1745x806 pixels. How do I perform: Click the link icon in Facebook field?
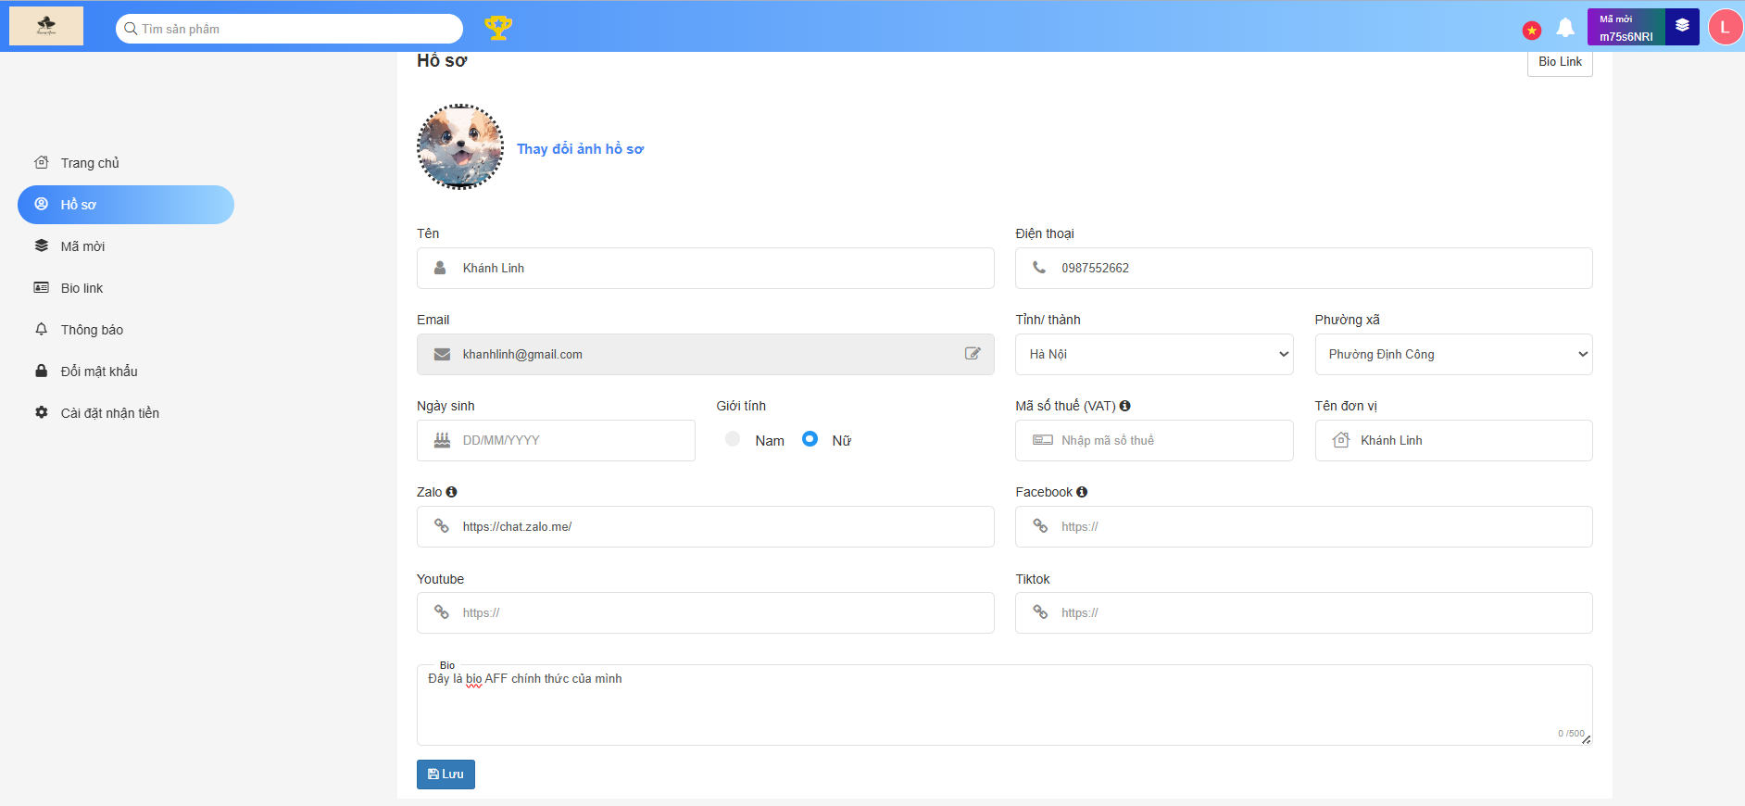[1040, 526]
